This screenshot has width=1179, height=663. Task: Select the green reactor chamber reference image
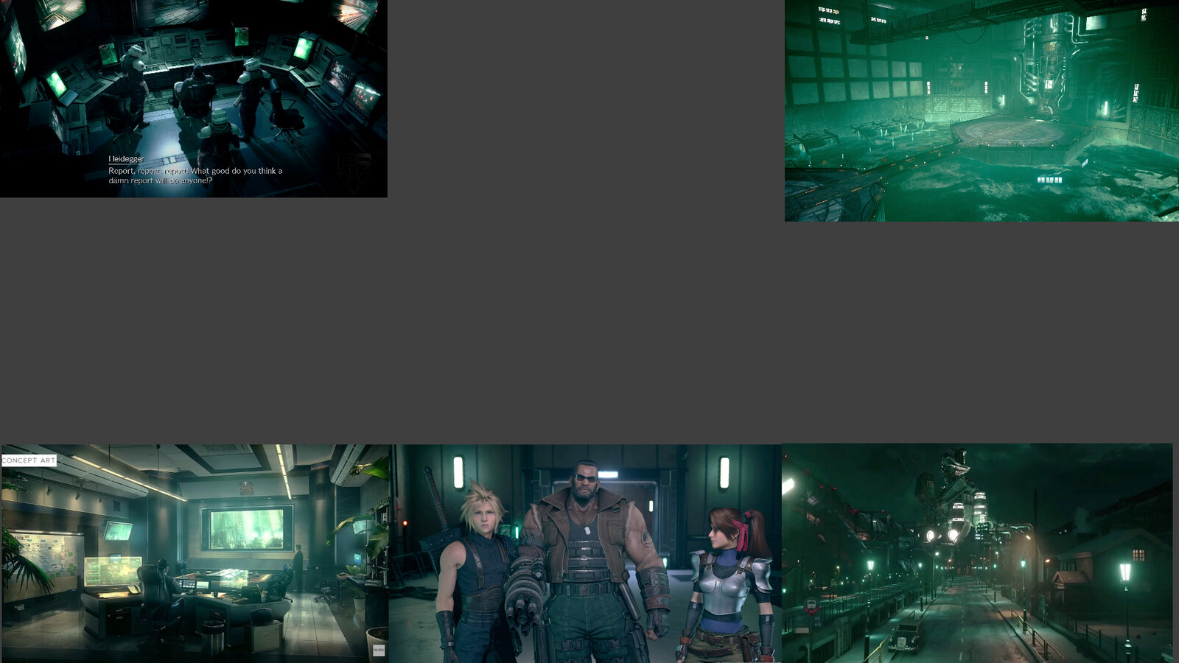pyautogui.click(x=982, y=110)
